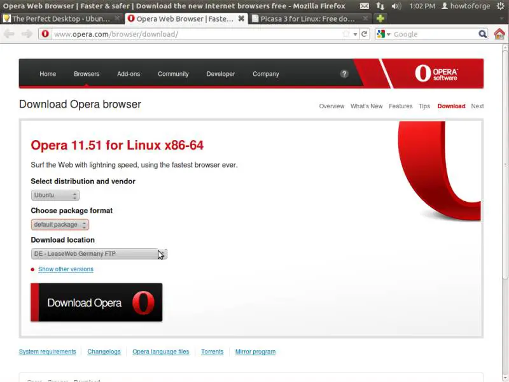This screenshot has width=509, height=382.
Task: Go to the Features section
Action: click(401, 106)
